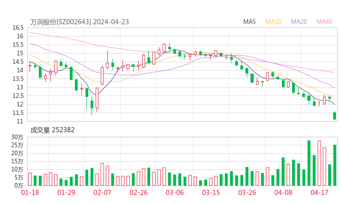This screenshot has height=203, width=342.
Task: Click the 02-26 date axis label
Action: click(x=139, y=192)
